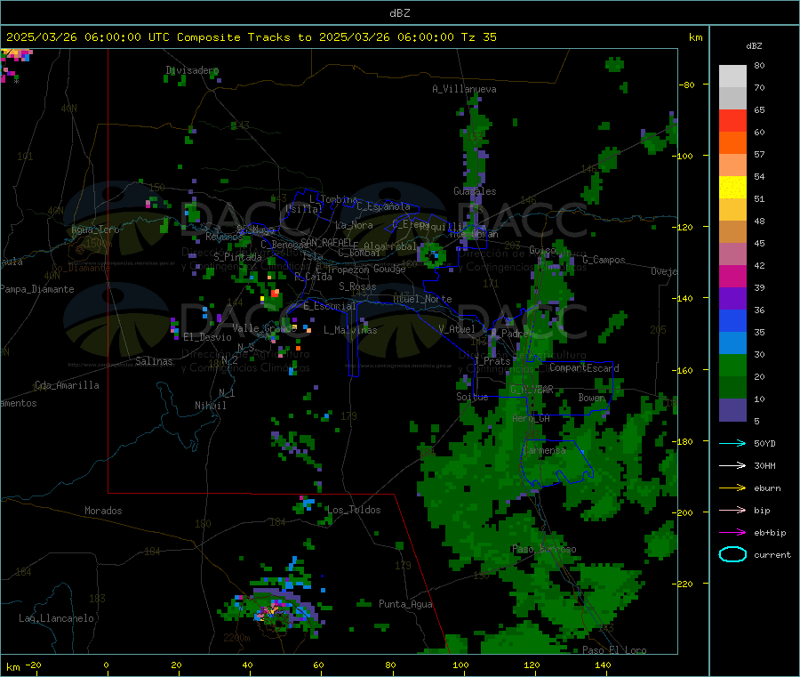The image size is (800, 677).
Task: Click the 'V_Atuel' map label
Action: tap(457, 329)
